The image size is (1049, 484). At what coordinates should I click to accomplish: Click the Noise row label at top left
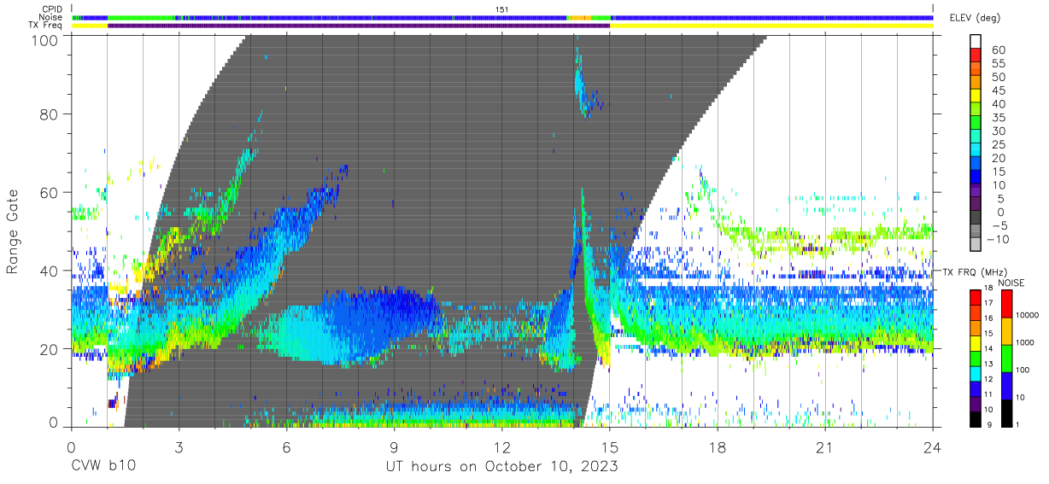pyautogui.click(x=51, y=17)
